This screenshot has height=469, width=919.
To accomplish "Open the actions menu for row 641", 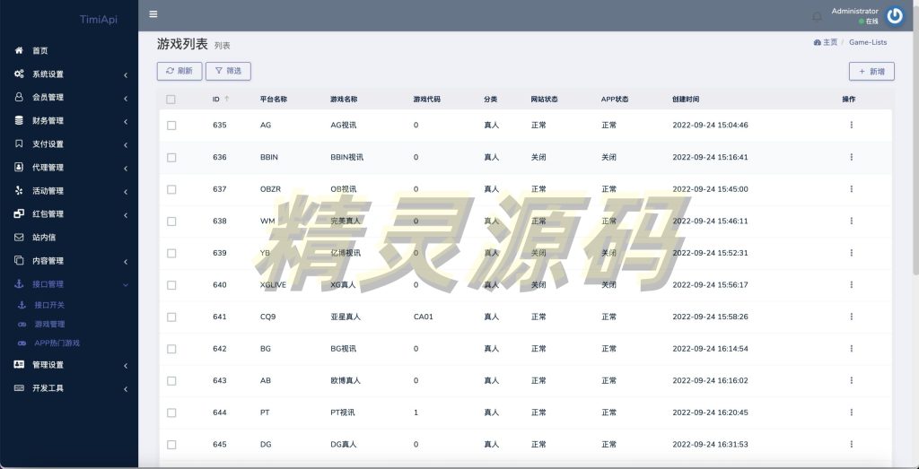I will pos(851,317).
